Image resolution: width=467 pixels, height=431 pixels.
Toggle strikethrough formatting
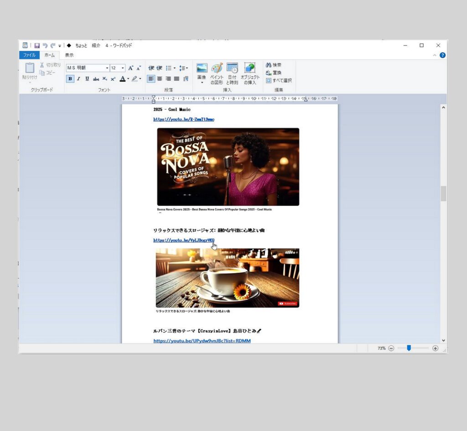[x=96, y=79]
